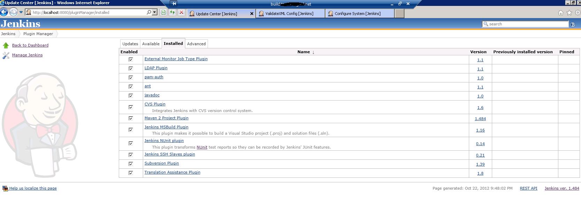Sort the table by the Name column header

click(306, 52)
